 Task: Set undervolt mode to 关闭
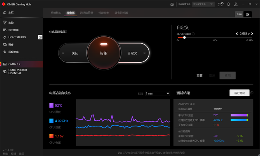pyautogui.click(x=75, y=53)
